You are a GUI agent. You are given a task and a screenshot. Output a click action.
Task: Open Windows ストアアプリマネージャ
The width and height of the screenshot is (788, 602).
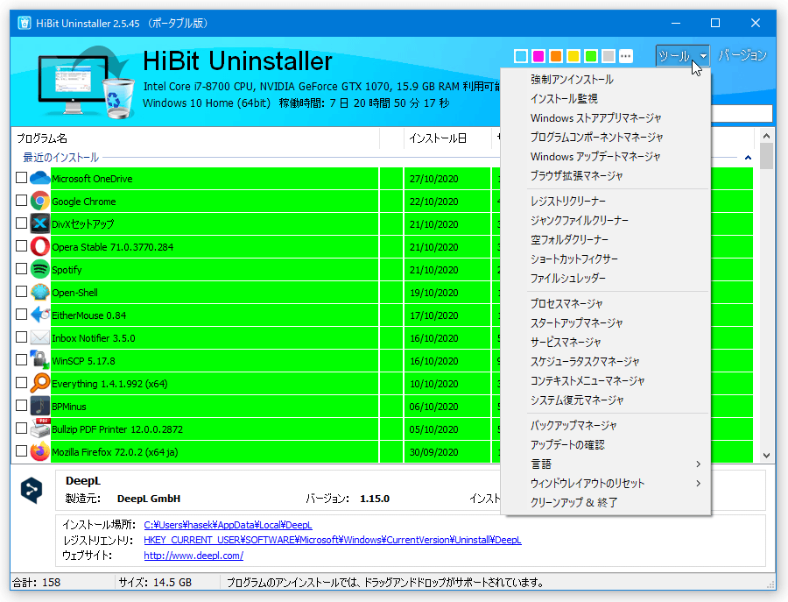pos(606,118)
